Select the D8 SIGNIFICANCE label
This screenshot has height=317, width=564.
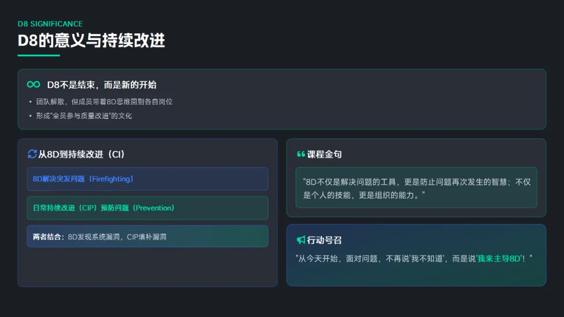(50, 24)
